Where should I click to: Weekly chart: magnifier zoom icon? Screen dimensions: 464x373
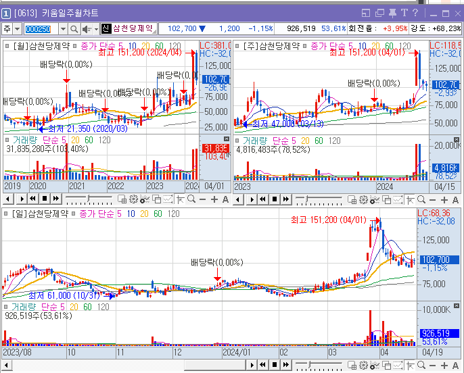pyautogui.click(x=421, y=200)
